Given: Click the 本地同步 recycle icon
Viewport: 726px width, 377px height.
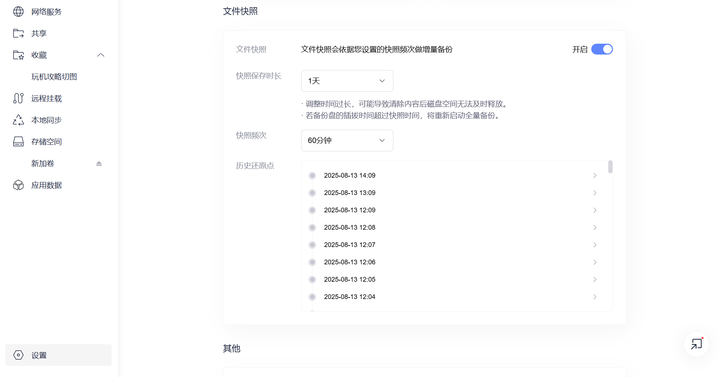Looking at the screenshot, I should pos(18,120).
